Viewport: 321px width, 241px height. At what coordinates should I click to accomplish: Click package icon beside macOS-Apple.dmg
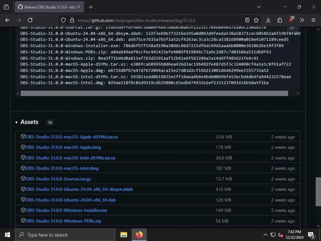coord(23,147)
